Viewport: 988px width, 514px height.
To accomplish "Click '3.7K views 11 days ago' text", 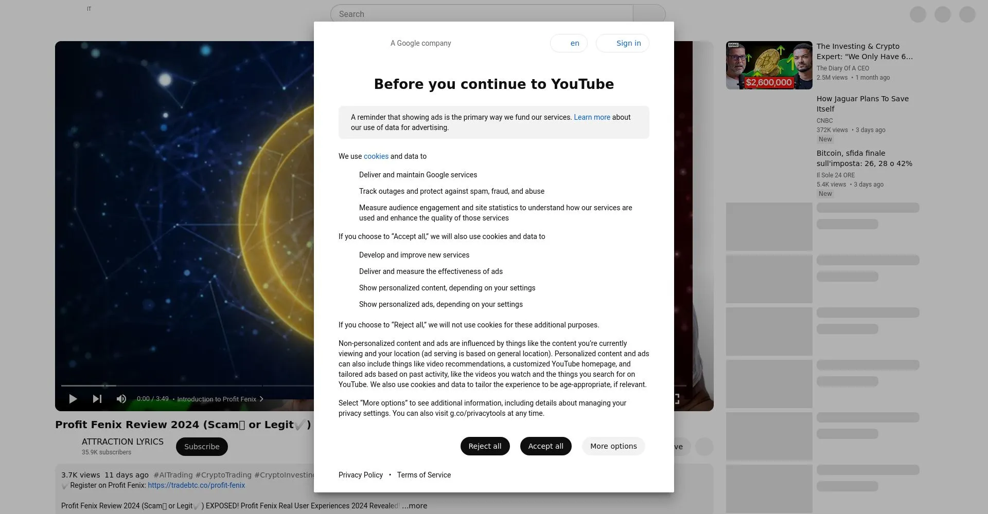I will (x=105, y=475).
